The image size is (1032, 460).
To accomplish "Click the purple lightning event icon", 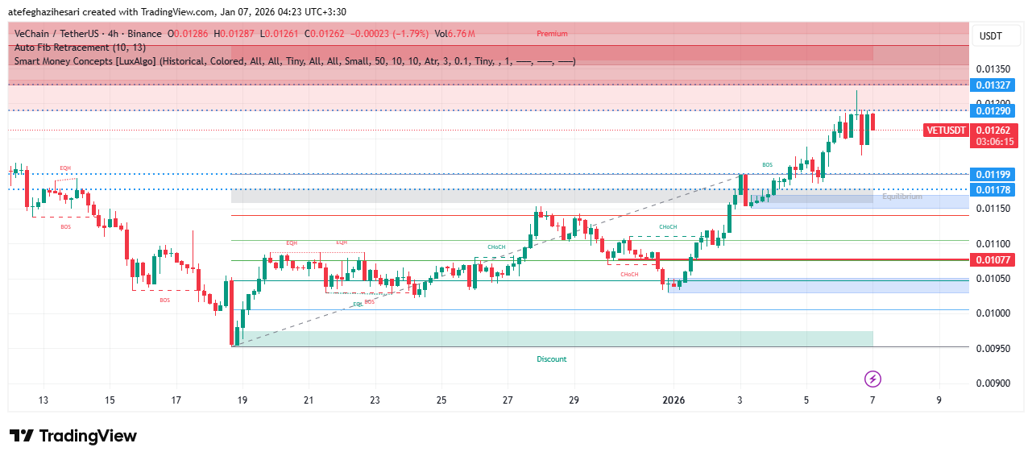I will pyautogui.click(x=872, y=379).
